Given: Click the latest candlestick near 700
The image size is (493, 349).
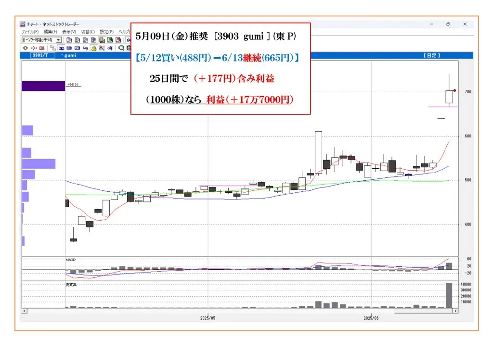Looking at the screenshot, I should [x=449, y=97].
